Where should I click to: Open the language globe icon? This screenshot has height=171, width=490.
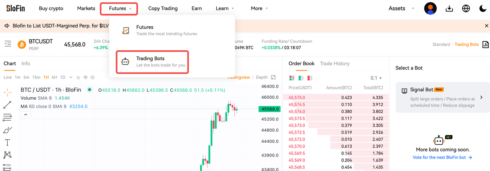click(x=466, y=8)
